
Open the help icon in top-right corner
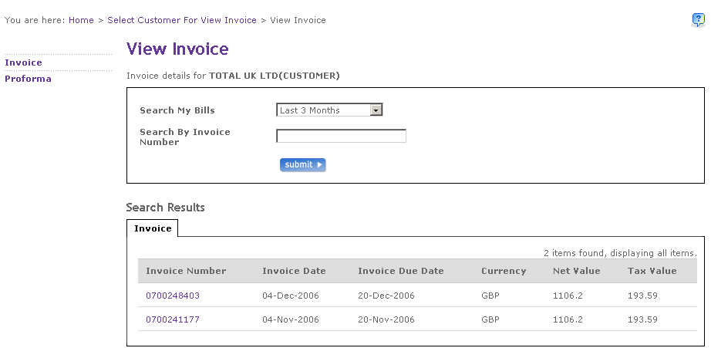(x=698, y=21)
